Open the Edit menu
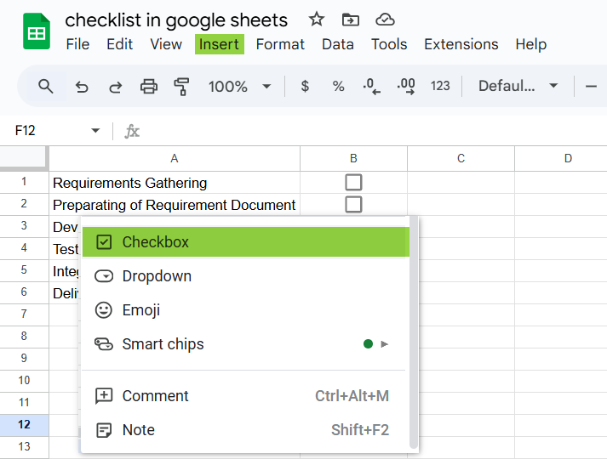 (120, 44)
